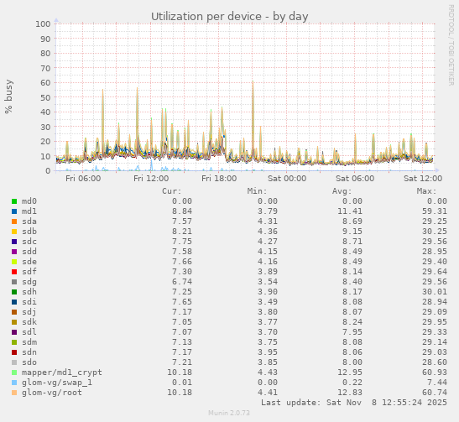This screenshot has height=422, width=459.
Task: Click the sdf red legend swatch
Action: [x=14, y=272]
